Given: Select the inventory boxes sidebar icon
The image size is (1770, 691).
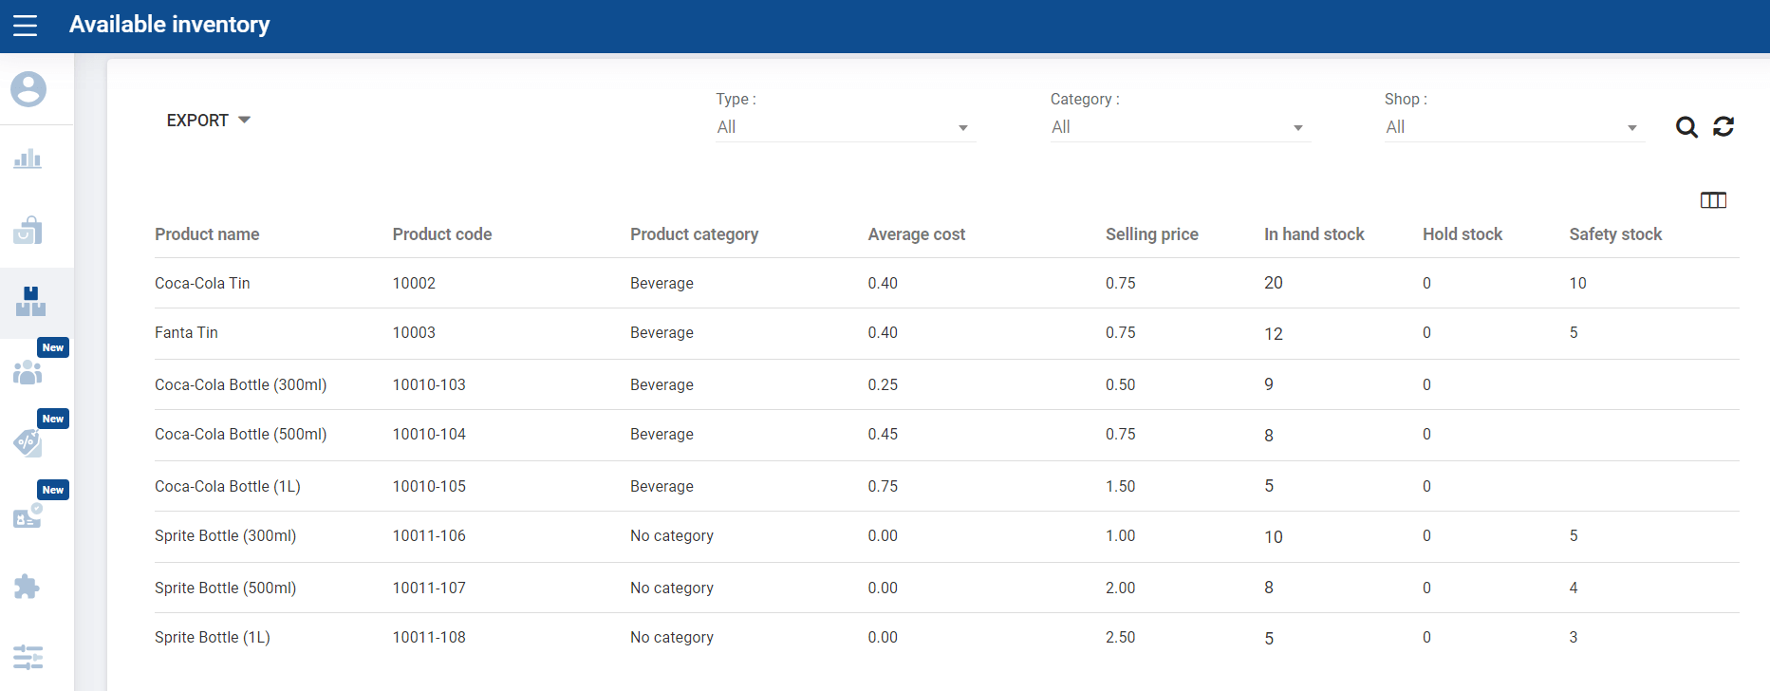Looking at the screenshot, I should [x=30, y=302].
